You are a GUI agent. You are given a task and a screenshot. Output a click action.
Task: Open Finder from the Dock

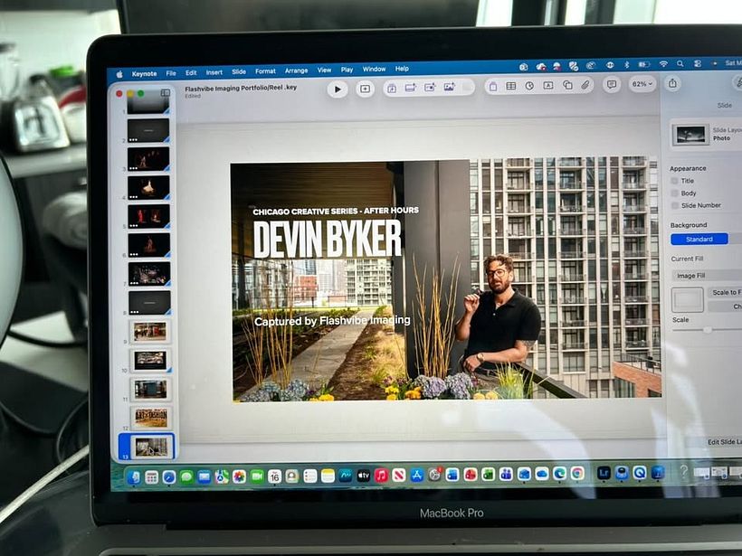pos(134,477)
